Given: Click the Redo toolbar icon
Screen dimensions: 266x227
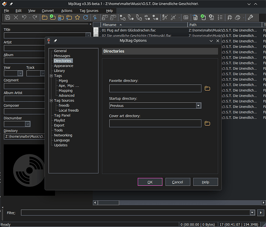Looking at the screenshot, I should point(35,17).
